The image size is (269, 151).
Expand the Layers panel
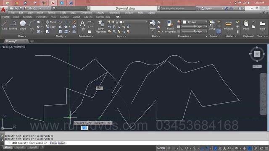[121, 36]
